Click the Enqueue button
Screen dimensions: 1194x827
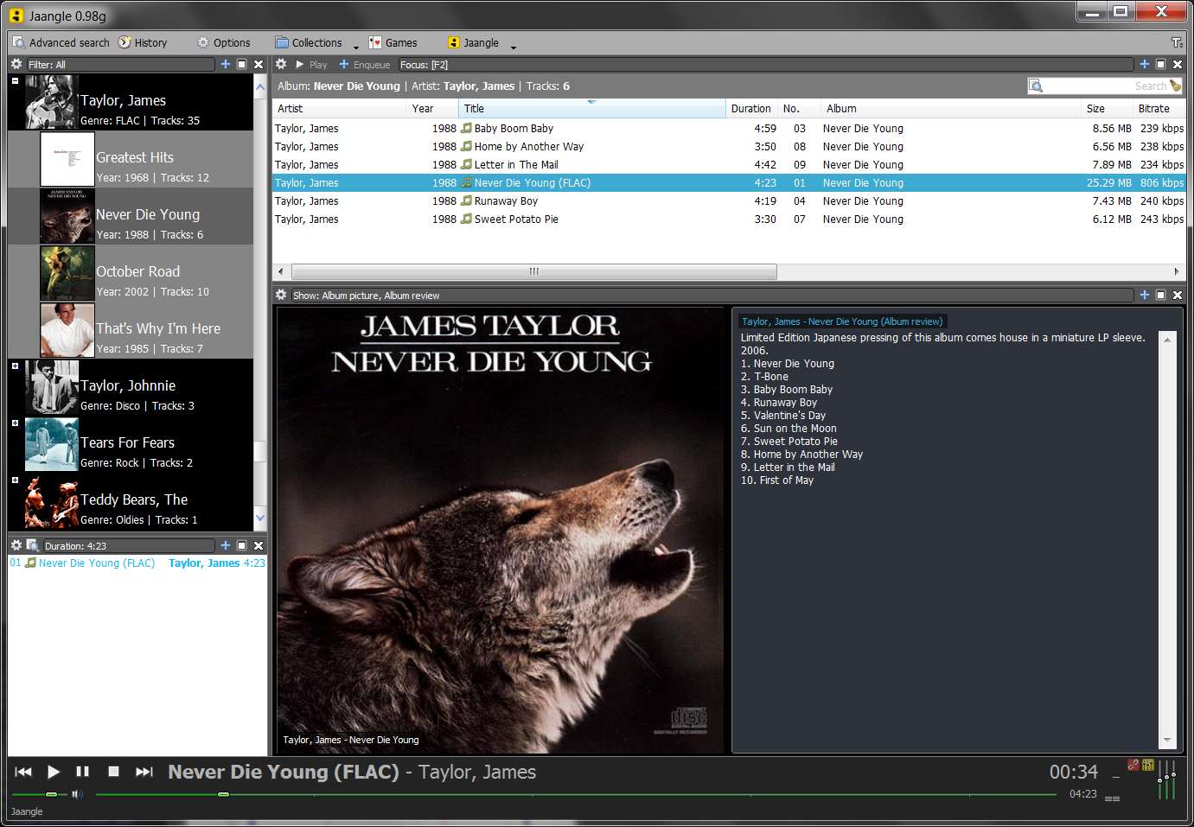[365, 64]
